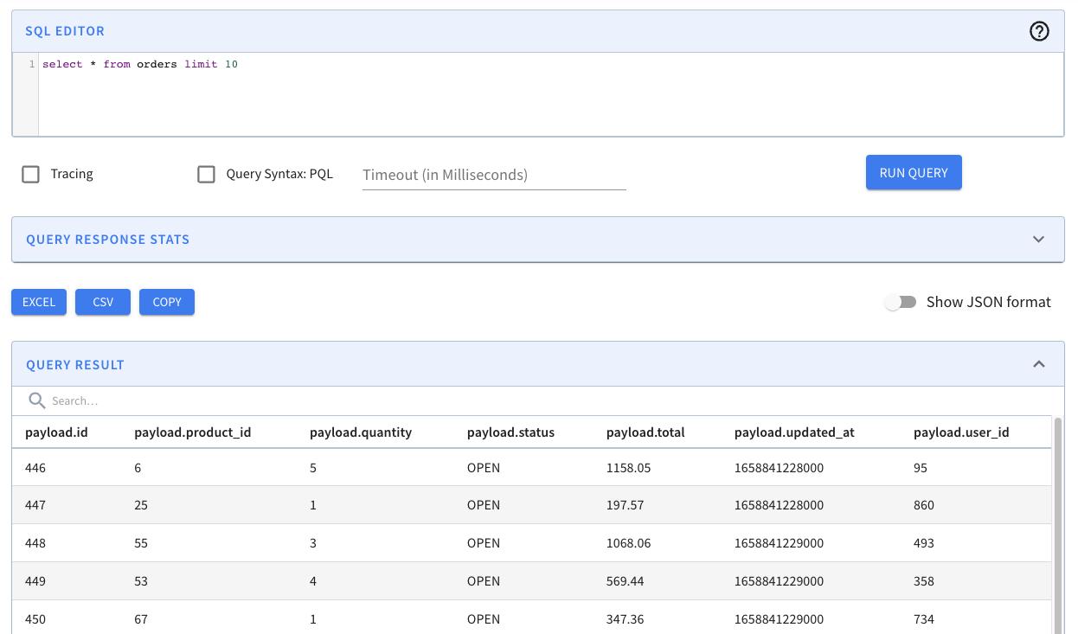Click the payload.total column header
1078x634 pixels.
(645, 432)
